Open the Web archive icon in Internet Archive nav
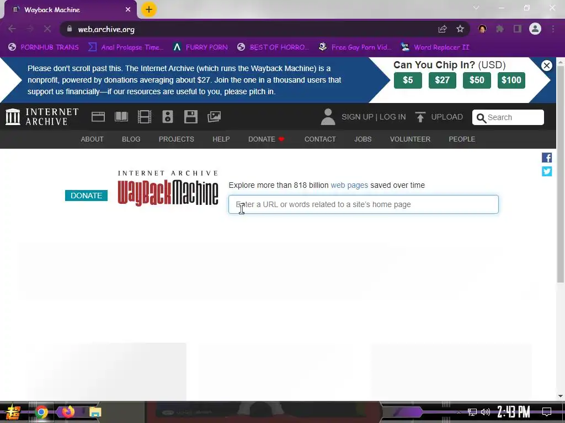The image size is (565, 423). pyautogui.click(x=98, y=117)
